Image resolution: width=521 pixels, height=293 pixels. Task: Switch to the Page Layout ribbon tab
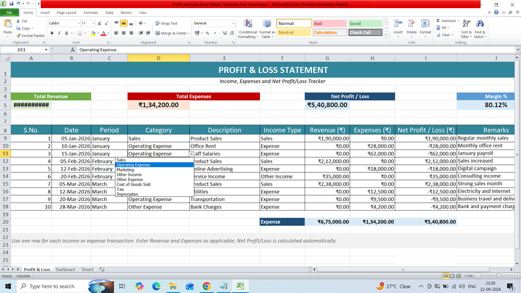click(67, 13)
